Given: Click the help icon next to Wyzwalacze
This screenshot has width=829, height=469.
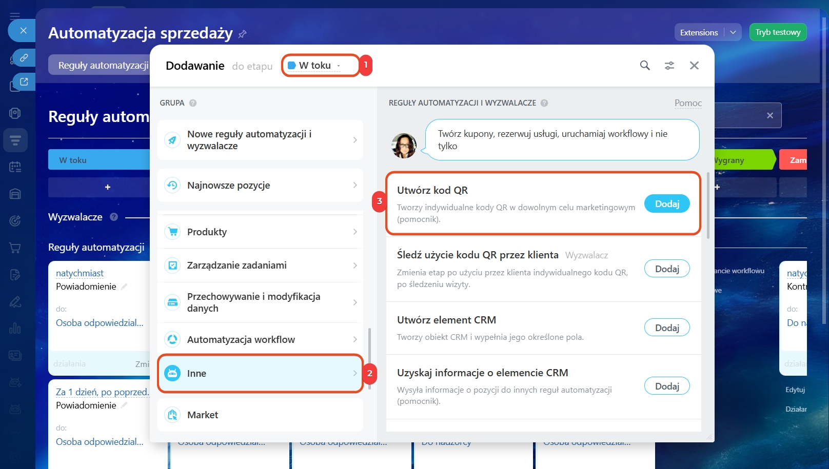Looking at the screenshot, I should [x=114, y=217].
